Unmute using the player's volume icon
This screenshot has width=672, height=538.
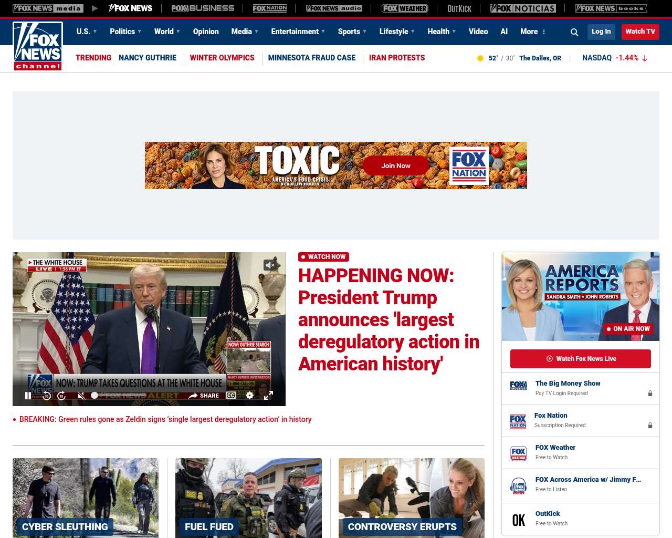pyautogui.click(x=81, y=396)
